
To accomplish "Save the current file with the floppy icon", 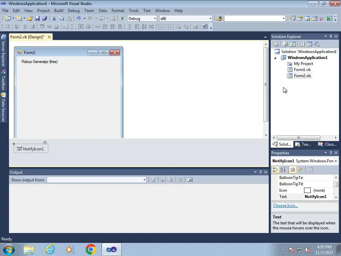I will (x=37, y=19).
